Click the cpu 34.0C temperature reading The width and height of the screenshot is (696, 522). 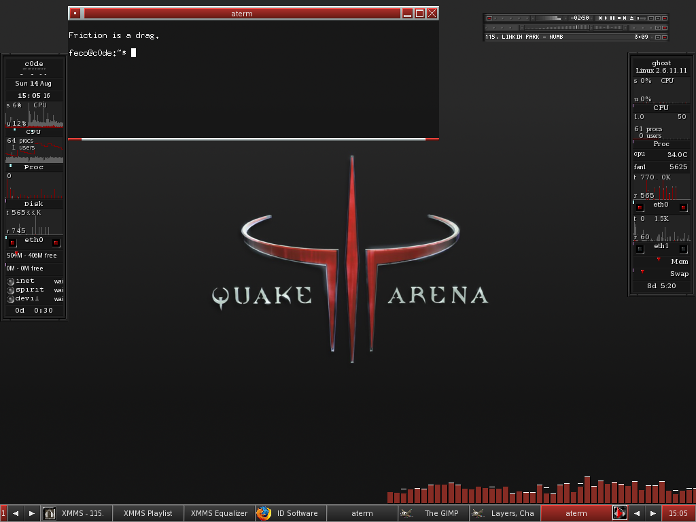661,154
